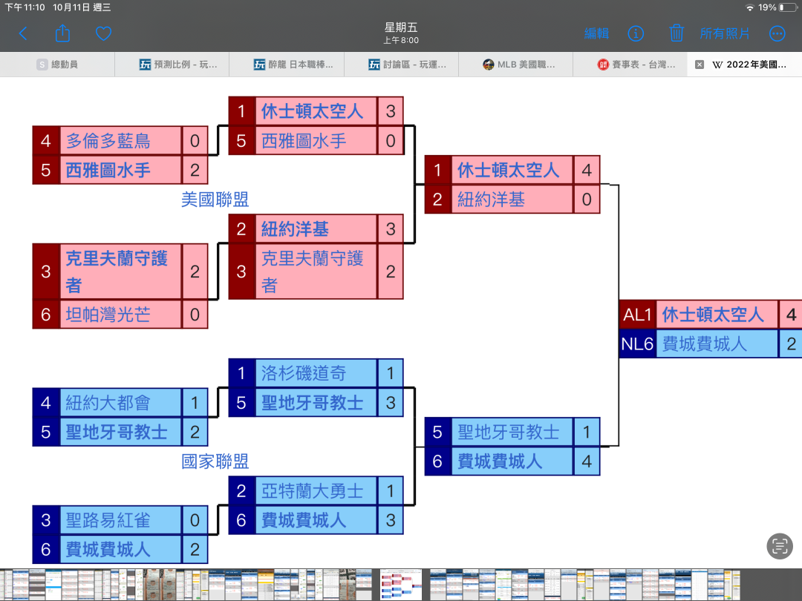Tap 克里夫蘭守護者 in the wild card round
This screenshot has height=601, width=802.
pyautogui.click(x=117, y=272)
